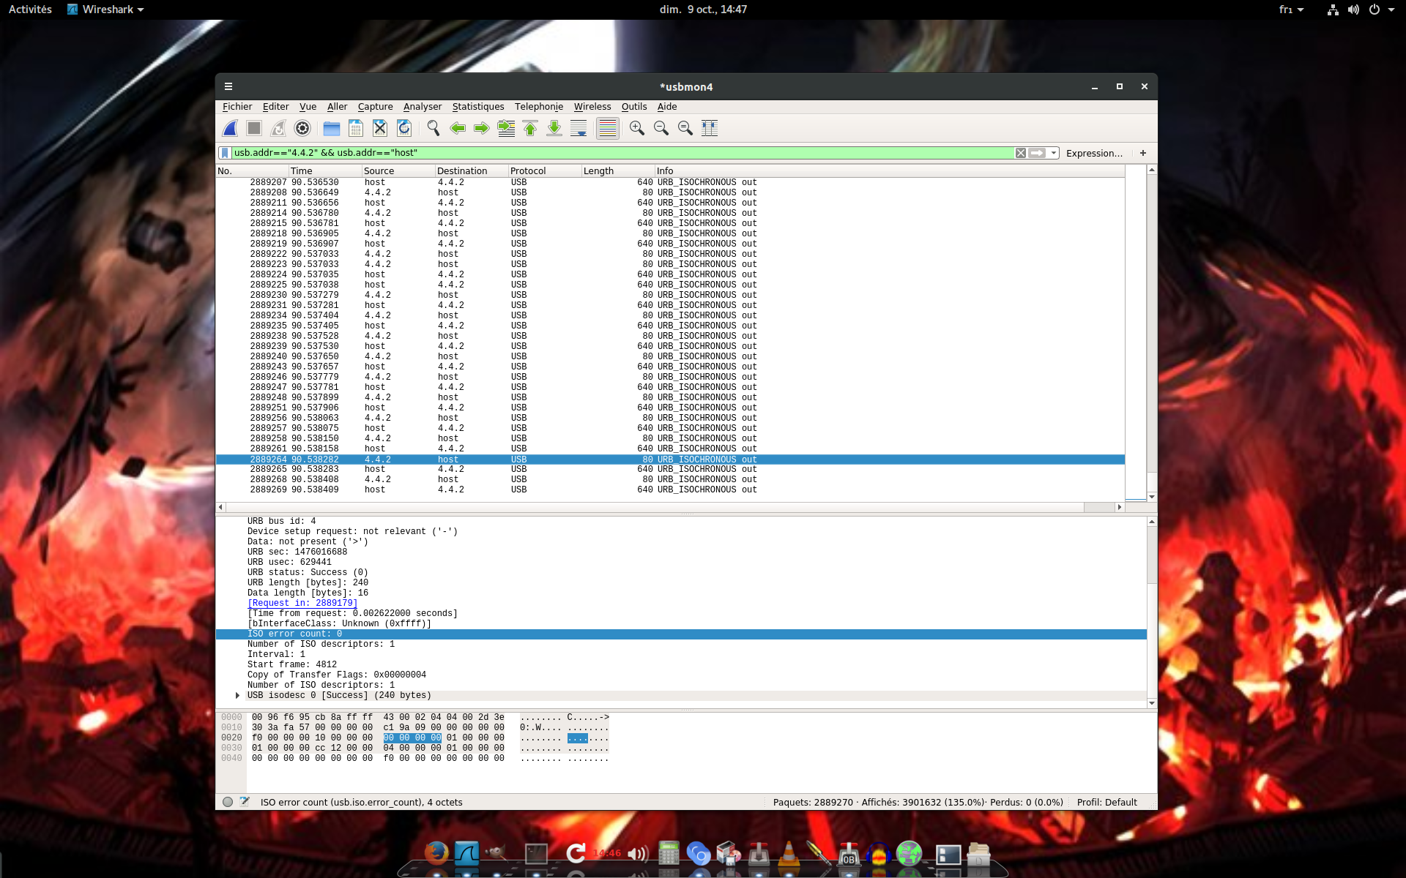Zoom out of the packet text
This screenshot has width=1406, height=878.
[x=661, y=129]
